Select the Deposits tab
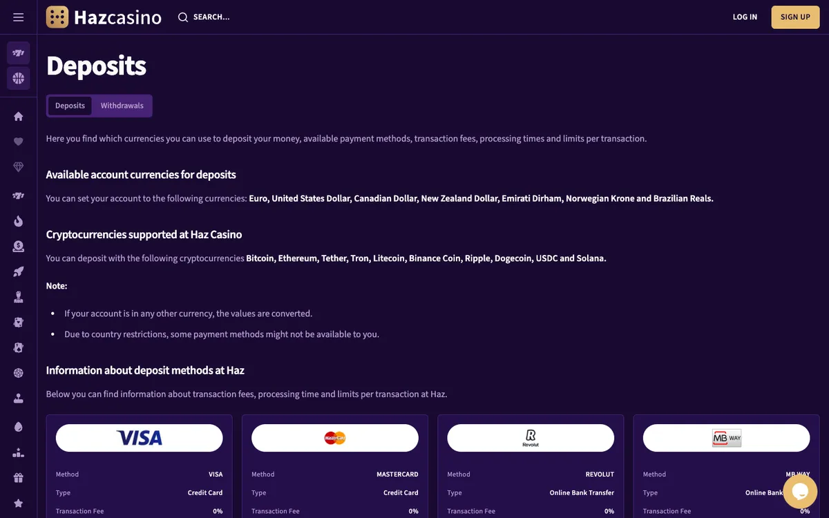 70,106
